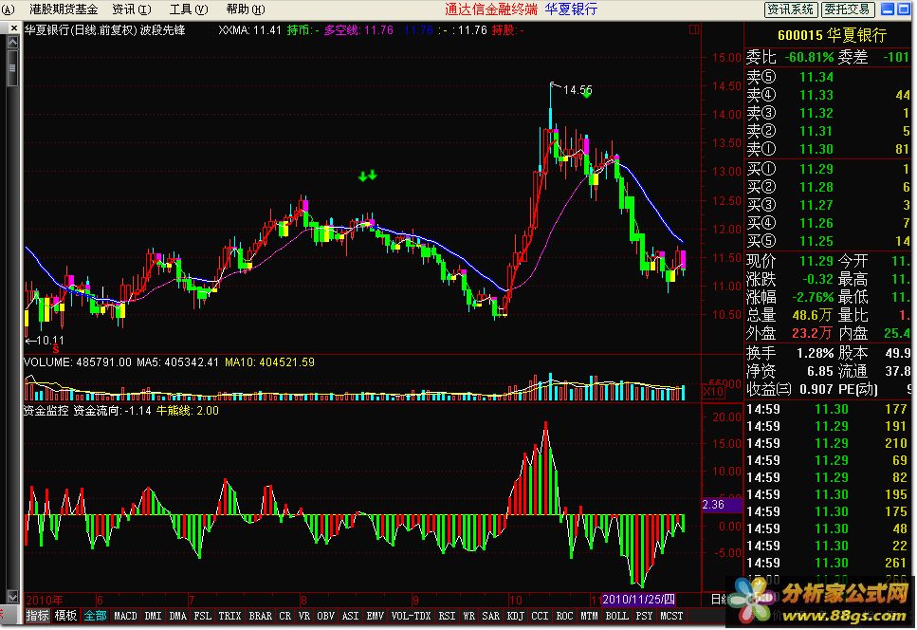This screenshot has height=630, width=917.
Task: Click the 10.11 low price label
Action: click(x=50, y=341)
